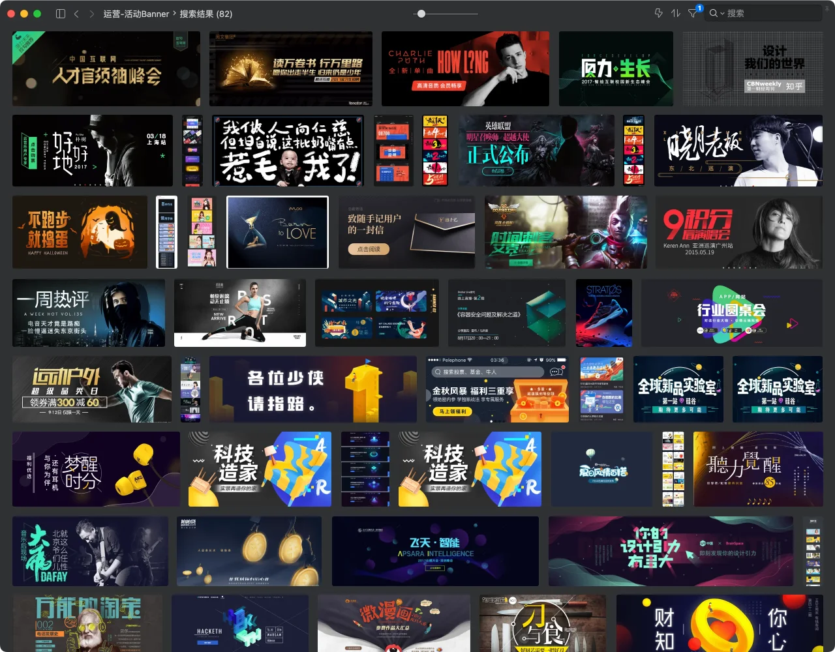Go forward with the right arrow

[91, 14]
